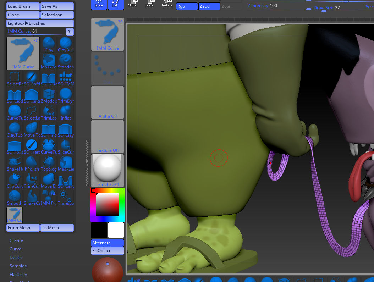Set the Z Intensity slider
Screen dimensions: 374x282
point(279,6)
